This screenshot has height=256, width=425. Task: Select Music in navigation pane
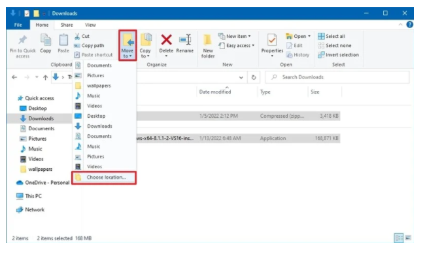pos(31,149)
